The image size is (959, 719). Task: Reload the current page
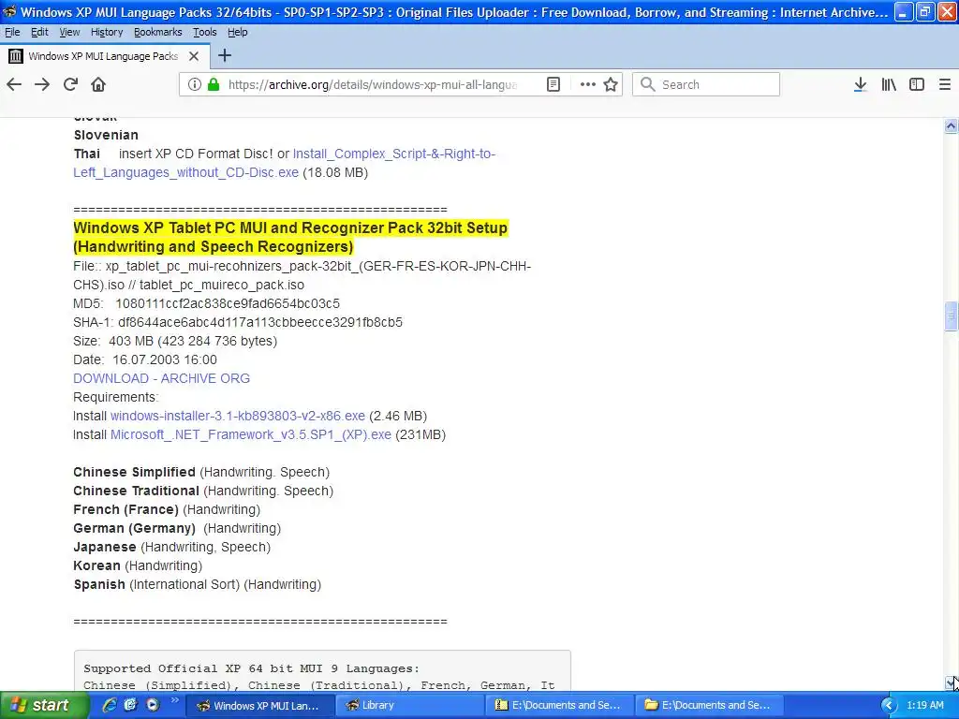click(70, 84)
